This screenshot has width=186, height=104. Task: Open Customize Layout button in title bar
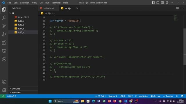pos(167,3)
